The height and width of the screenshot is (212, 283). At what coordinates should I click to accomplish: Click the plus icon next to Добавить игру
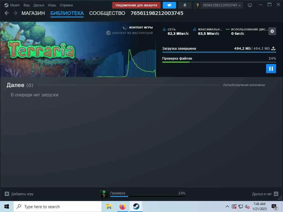pyautogui.click(x=7, y=194)
